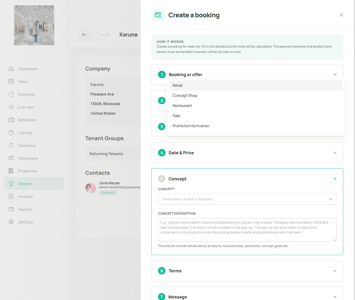This screenshot has height=300, width=355.
Task: Open the Payouts page label
Action: pos(25,209)
